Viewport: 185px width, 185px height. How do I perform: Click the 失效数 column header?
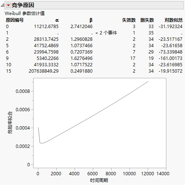pyautogui.click(x=129, y=20)
